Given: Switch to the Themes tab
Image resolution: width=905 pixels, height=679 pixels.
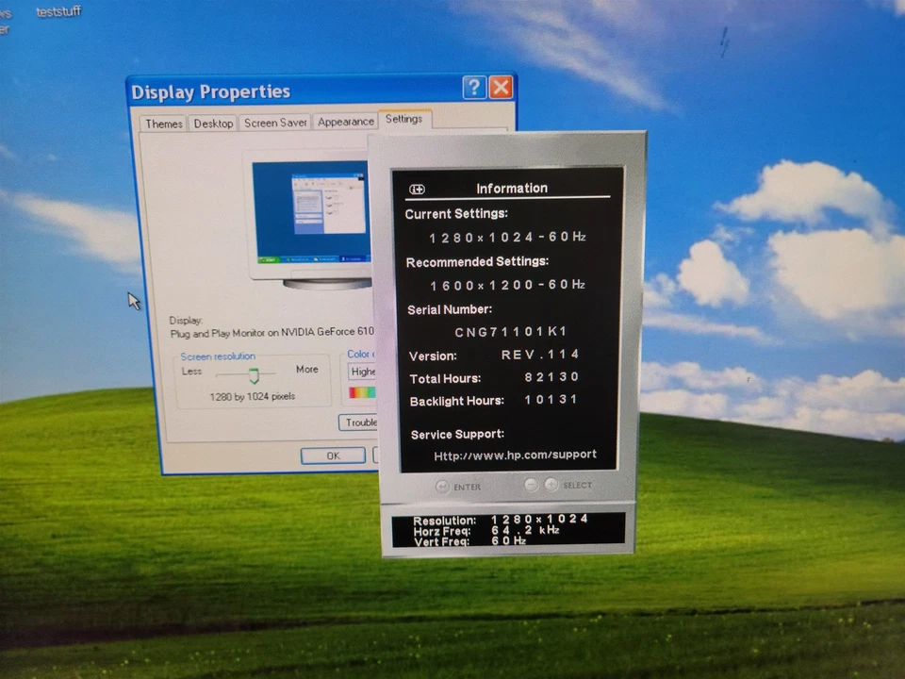Looking at the screenshot, I should tap(162, 123).
